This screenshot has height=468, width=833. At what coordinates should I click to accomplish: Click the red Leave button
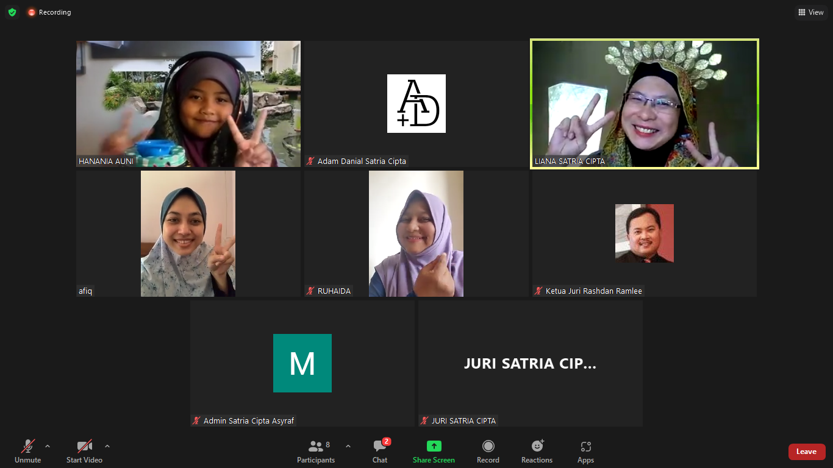[806, 452]
